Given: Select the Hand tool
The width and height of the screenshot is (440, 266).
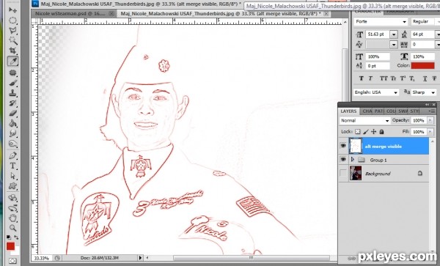Looking at the screenshot, I should (x=12, y=218).
